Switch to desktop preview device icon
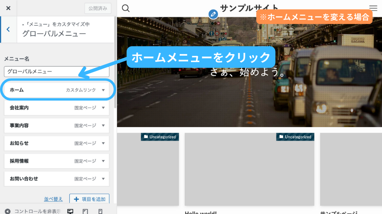The image size is (382, 214). coord(70,211)
